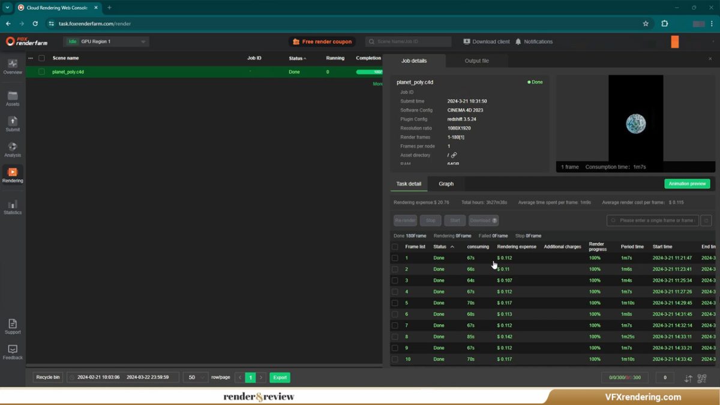Open the Statistics sidebar icon

13,205
